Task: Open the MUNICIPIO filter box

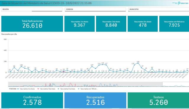Action: tap(159, 9)
